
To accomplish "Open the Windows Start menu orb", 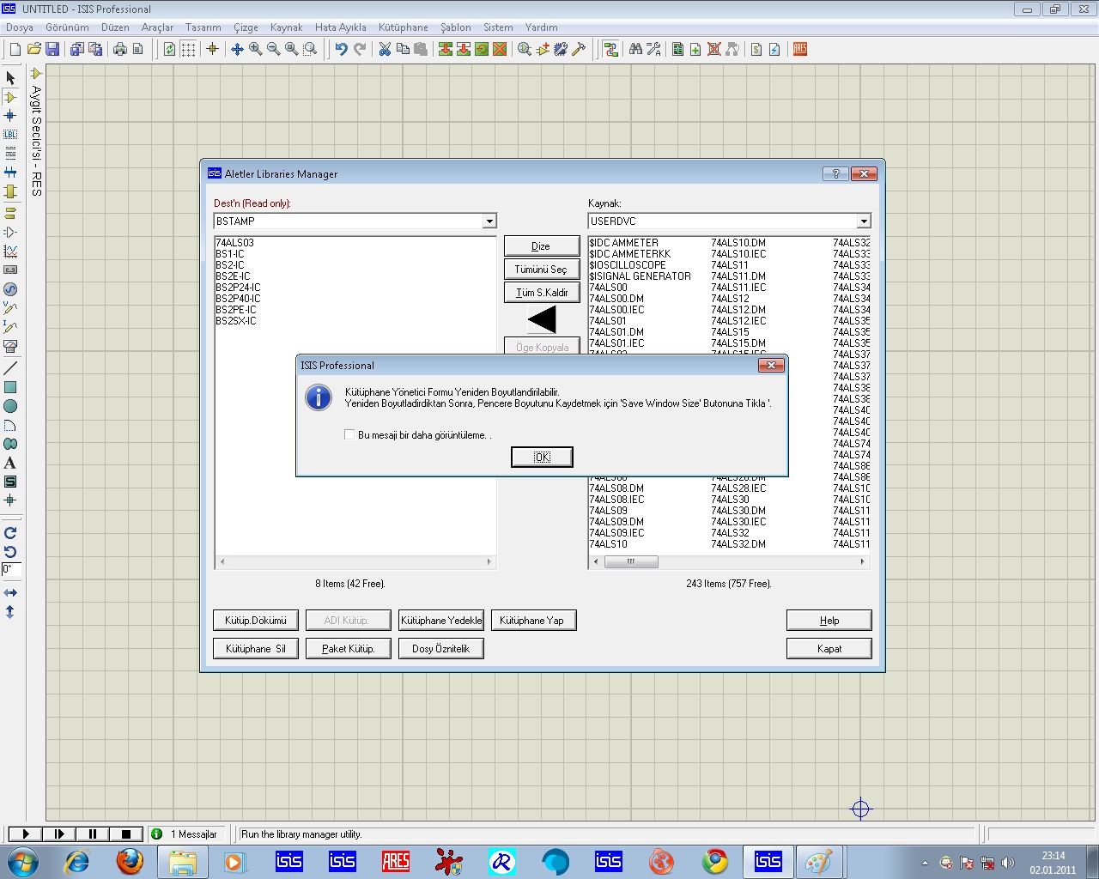I will click(22, 861).
